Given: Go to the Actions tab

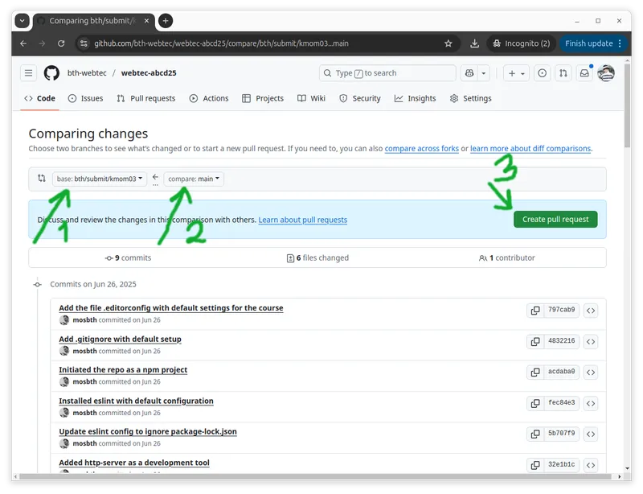Looking at the screenshot, I should (x=209, y=98).
